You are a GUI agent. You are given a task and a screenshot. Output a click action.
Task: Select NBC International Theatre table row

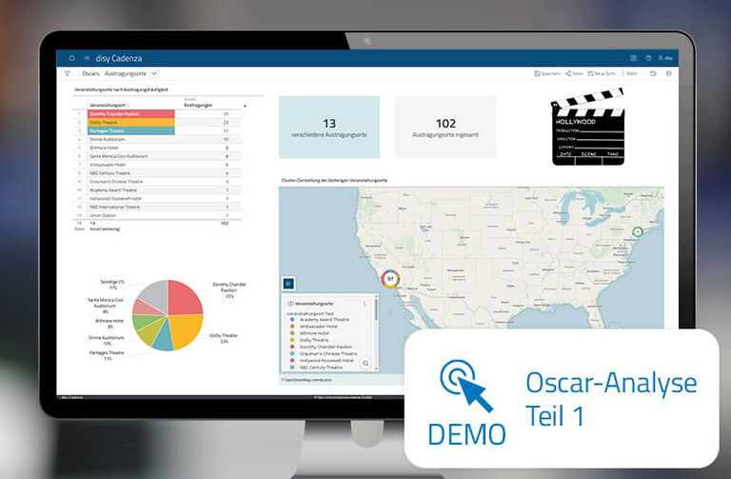158,207
